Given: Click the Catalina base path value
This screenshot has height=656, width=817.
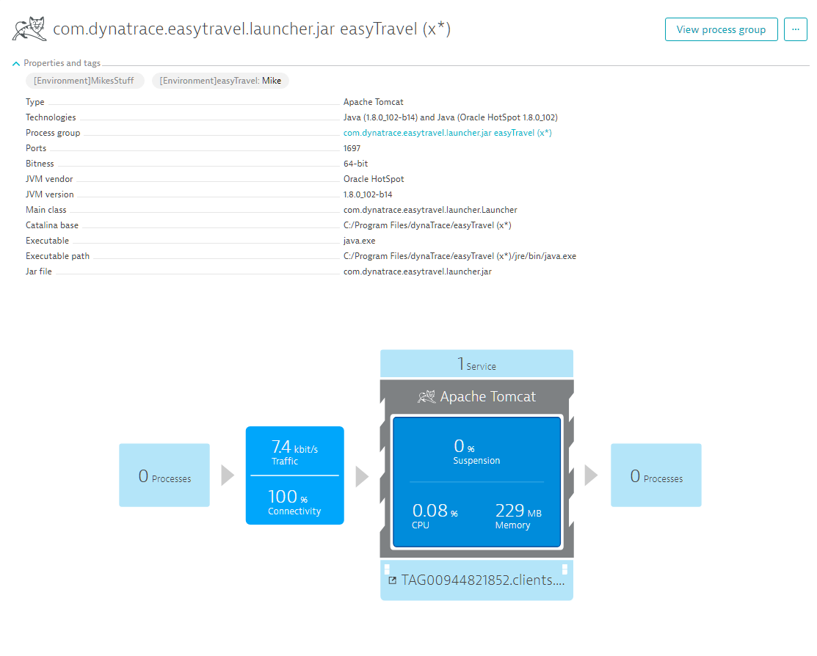Looking at the screenshot, I should coord(427,225).
